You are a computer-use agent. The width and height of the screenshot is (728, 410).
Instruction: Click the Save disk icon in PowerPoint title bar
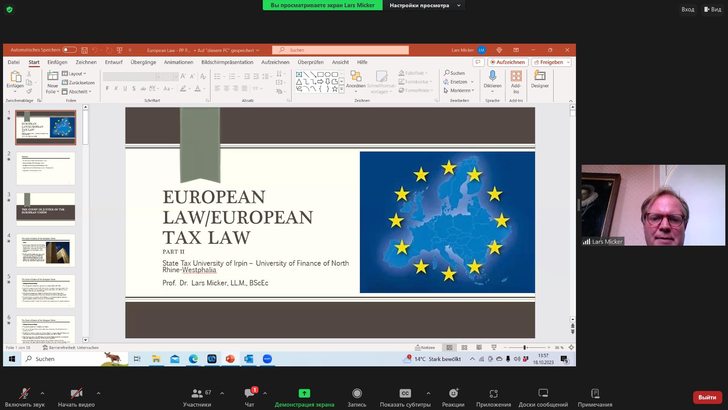(x=85, y=50)
